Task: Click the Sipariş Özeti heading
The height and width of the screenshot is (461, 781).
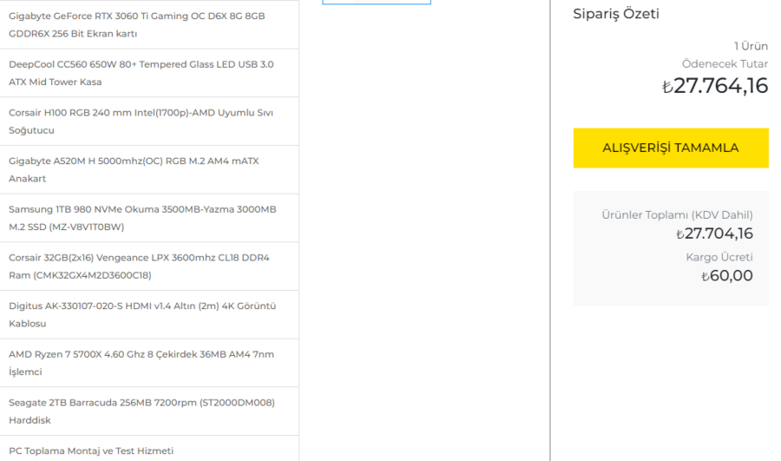Action: (615, 14)
